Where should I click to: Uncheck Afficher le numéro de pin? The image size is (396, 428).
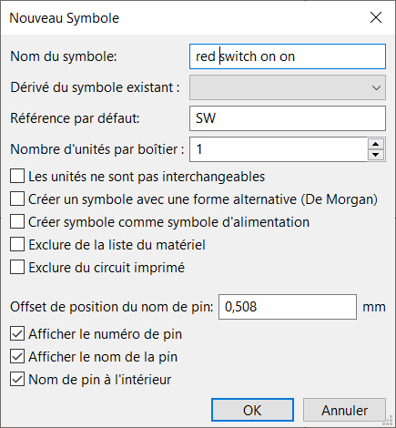[17, 334]
